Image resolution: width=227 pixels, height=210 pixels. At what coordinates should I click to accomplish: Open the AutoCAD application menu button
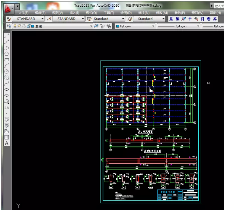8,8
